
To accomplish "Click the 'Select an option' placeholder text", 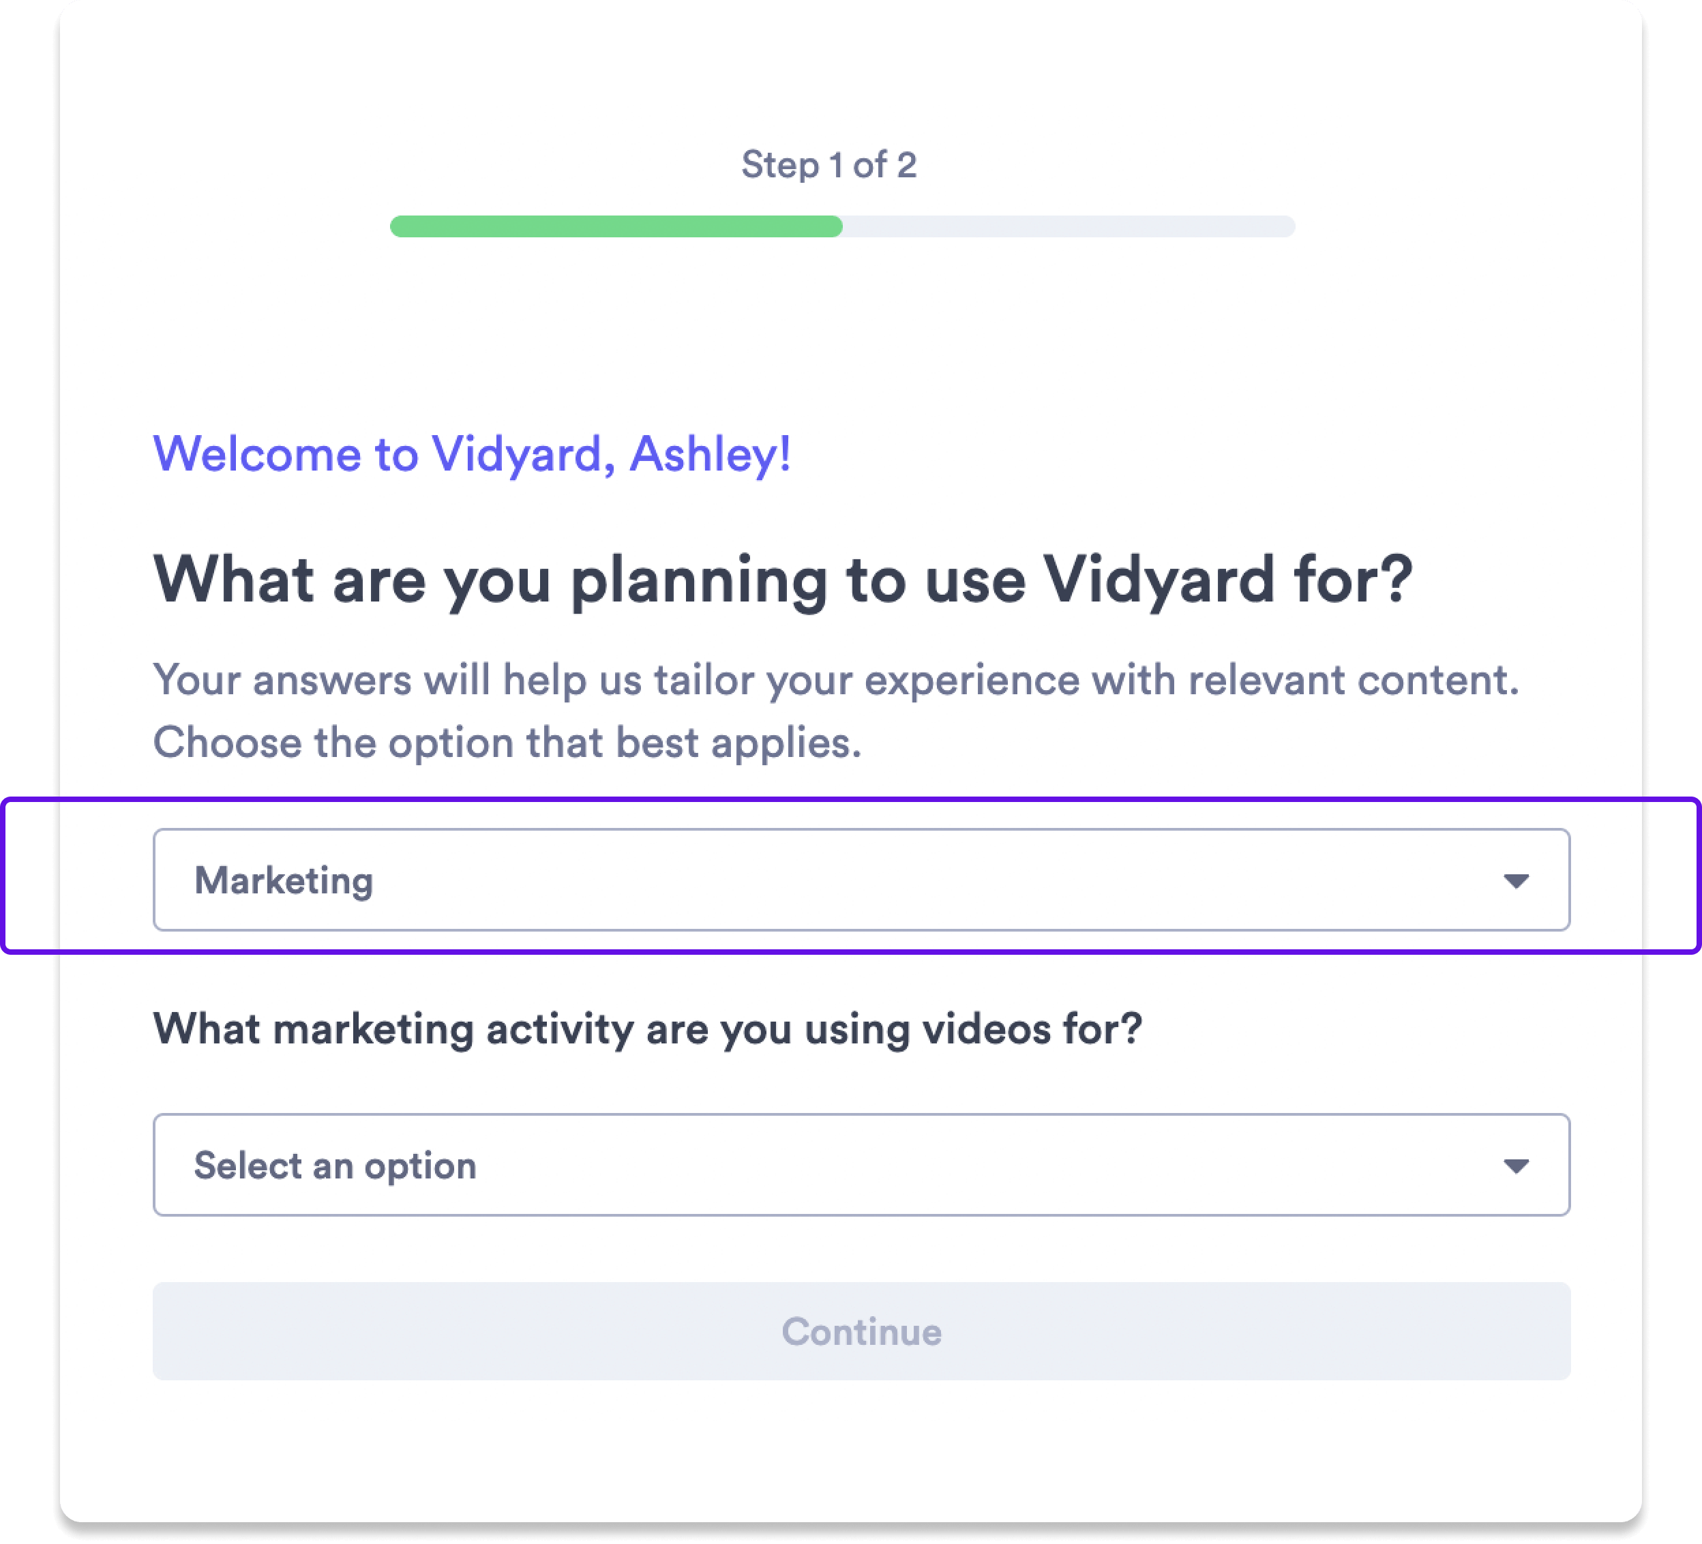I will (335, 1166).
